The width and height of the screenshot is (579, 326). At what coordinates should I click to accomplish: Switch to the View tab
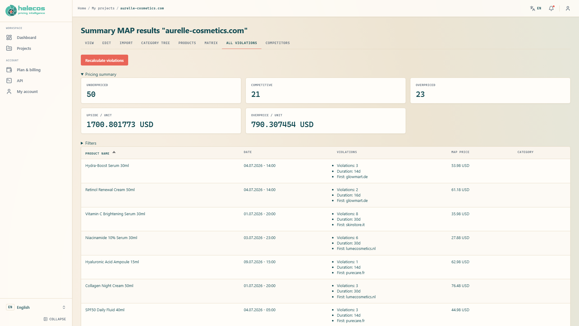pos(89,43)
